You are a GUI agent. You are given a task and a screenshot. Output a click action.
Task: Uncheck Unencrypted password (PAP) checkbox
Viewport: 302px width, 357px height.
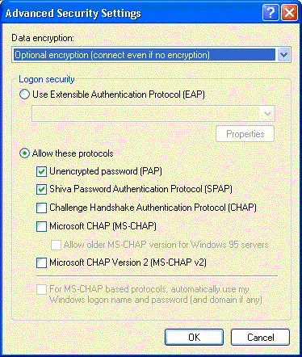click(x=41, y=171)
